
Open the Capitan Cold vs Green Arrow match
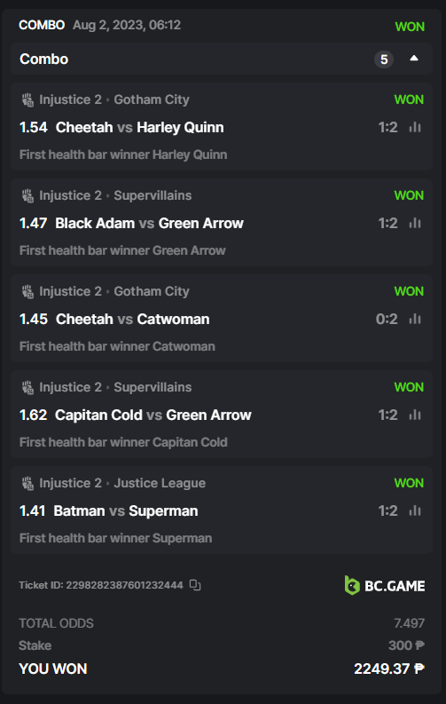click(x=153, y=415)
